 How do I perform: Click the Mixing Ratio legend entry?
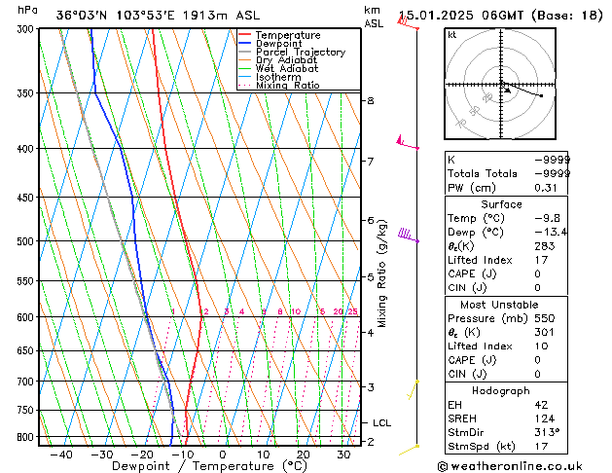point(288,86)
